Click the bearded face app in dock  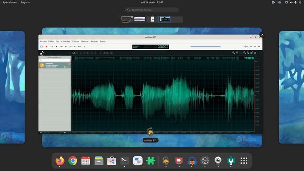click(x=166, y=161)
